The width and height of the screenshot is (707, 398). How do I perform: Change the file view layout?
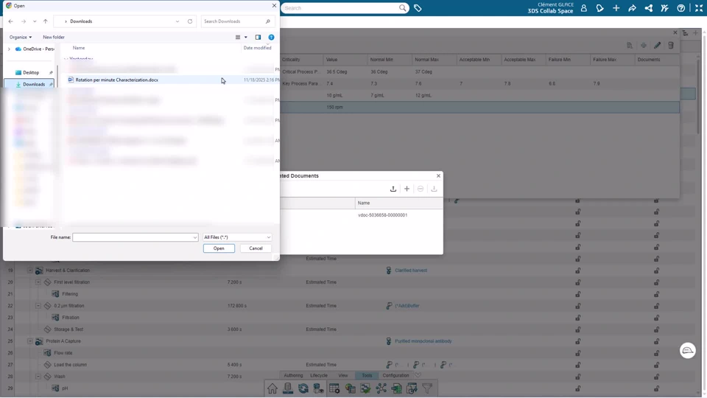coord(238,37)
